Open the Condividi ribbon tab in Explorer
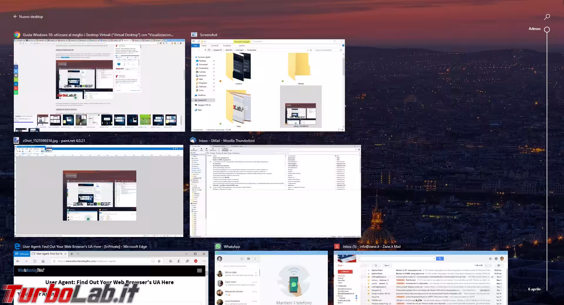 [214, 46]
